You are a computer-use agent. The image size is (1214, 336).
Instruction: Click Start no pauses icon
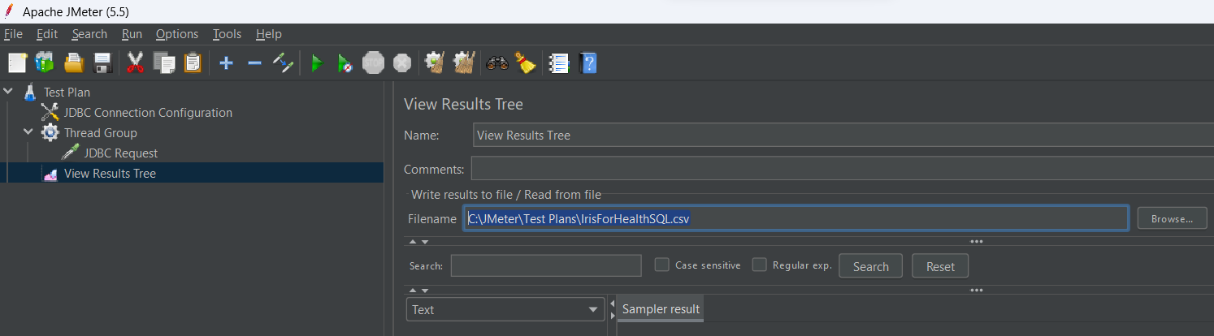point(345,63)
